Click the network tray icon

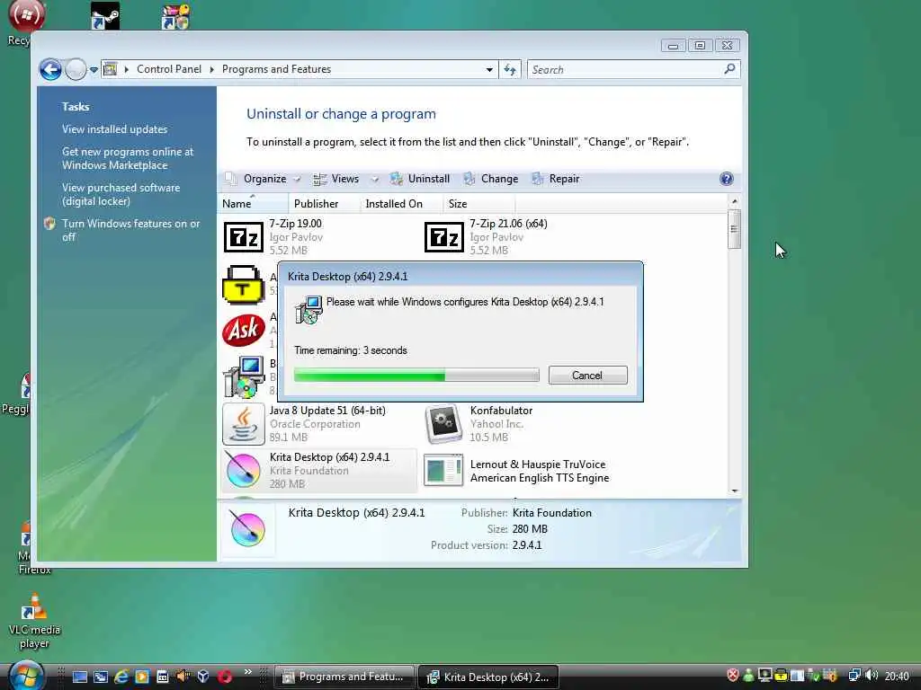pyautogui.click(x=854, y=676)
